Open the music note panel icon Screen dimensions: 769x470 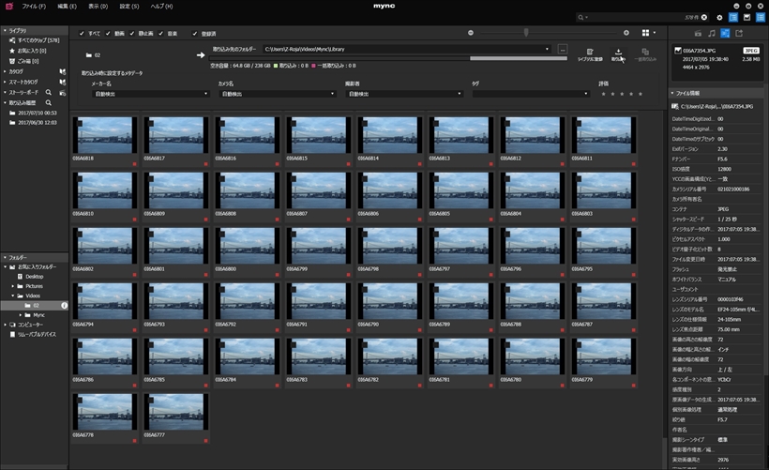coord(712,34)
